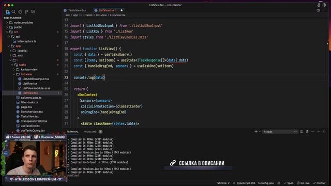This screenshot has height=186, width=331.
Task: Switch to TERMINAL panel tab
Action: click(x=72, y=132)
